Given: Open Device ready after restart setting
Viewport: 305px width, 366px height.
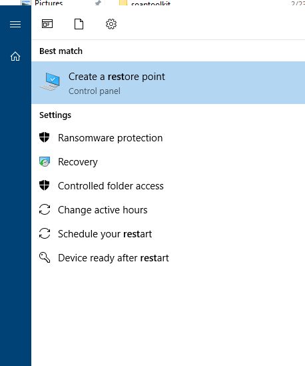Looking at the screenshot, I should pyautogui.click(x=168, y=258).
